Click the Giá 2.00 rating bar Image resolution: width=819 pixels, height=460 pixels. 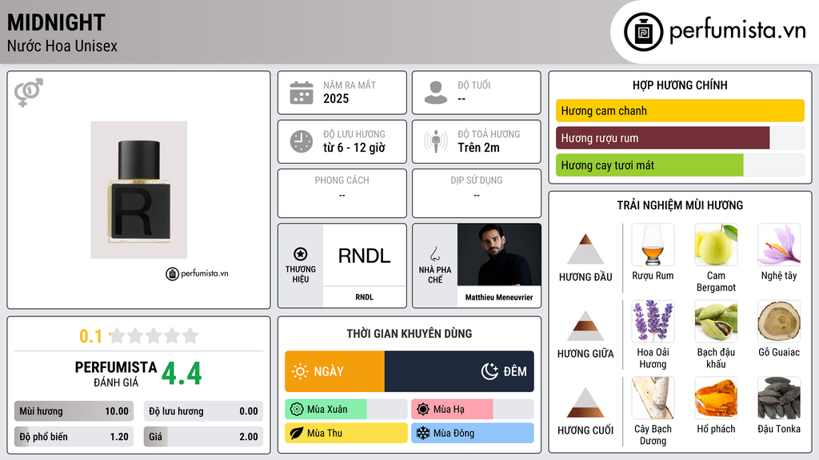point(203,437)
